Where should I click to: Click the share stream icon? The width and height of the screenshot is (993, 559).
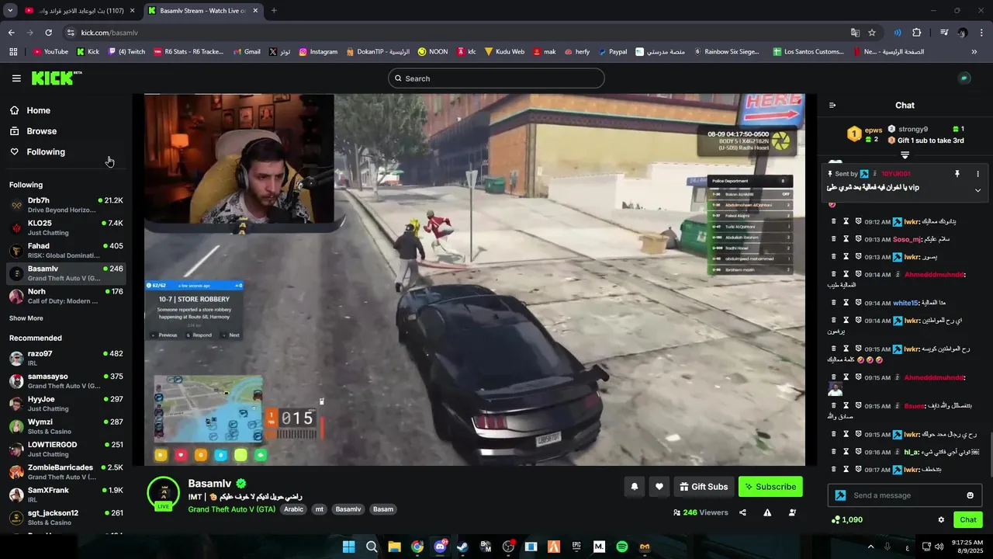(742, 512)
